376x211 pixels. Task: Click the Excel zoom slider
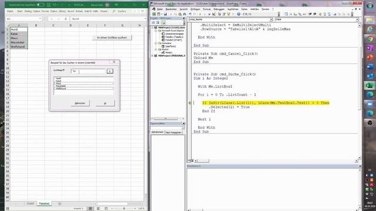tap(124, 209)
